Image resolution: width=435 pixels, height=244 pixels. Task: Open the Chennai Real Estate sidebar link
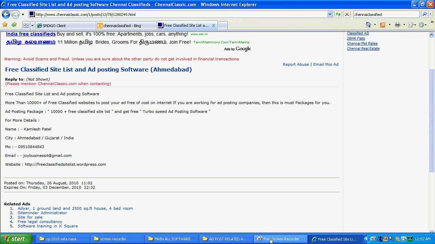click(x=363, y=48)
